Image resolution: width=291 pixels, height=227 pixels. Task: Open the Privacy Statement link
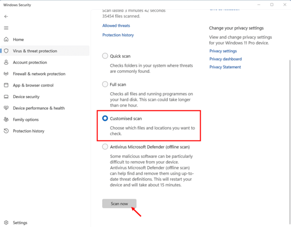(x=225, y=67)
